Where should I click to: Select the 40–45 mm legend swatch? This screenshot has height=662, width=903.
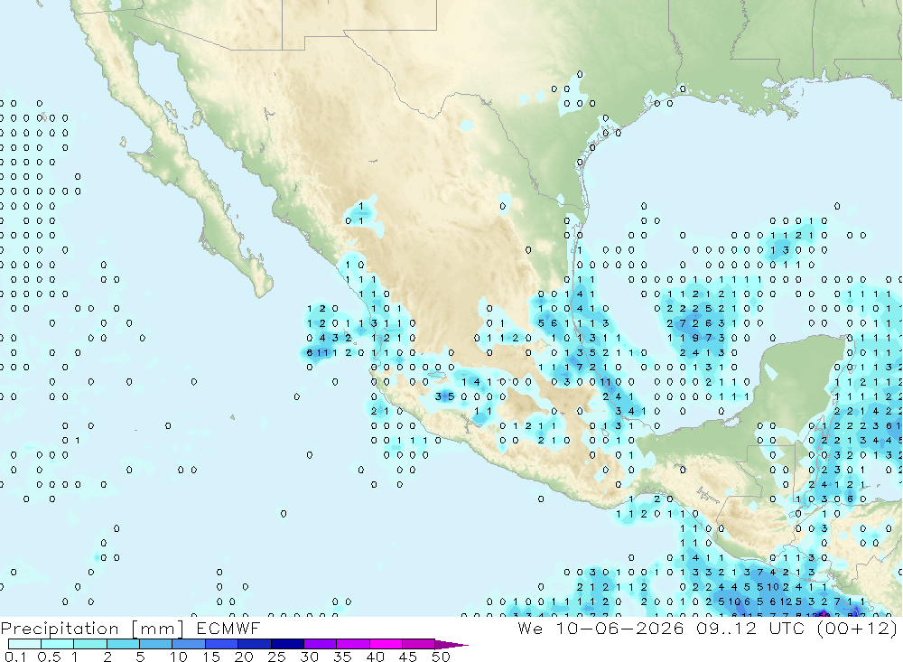386,644
